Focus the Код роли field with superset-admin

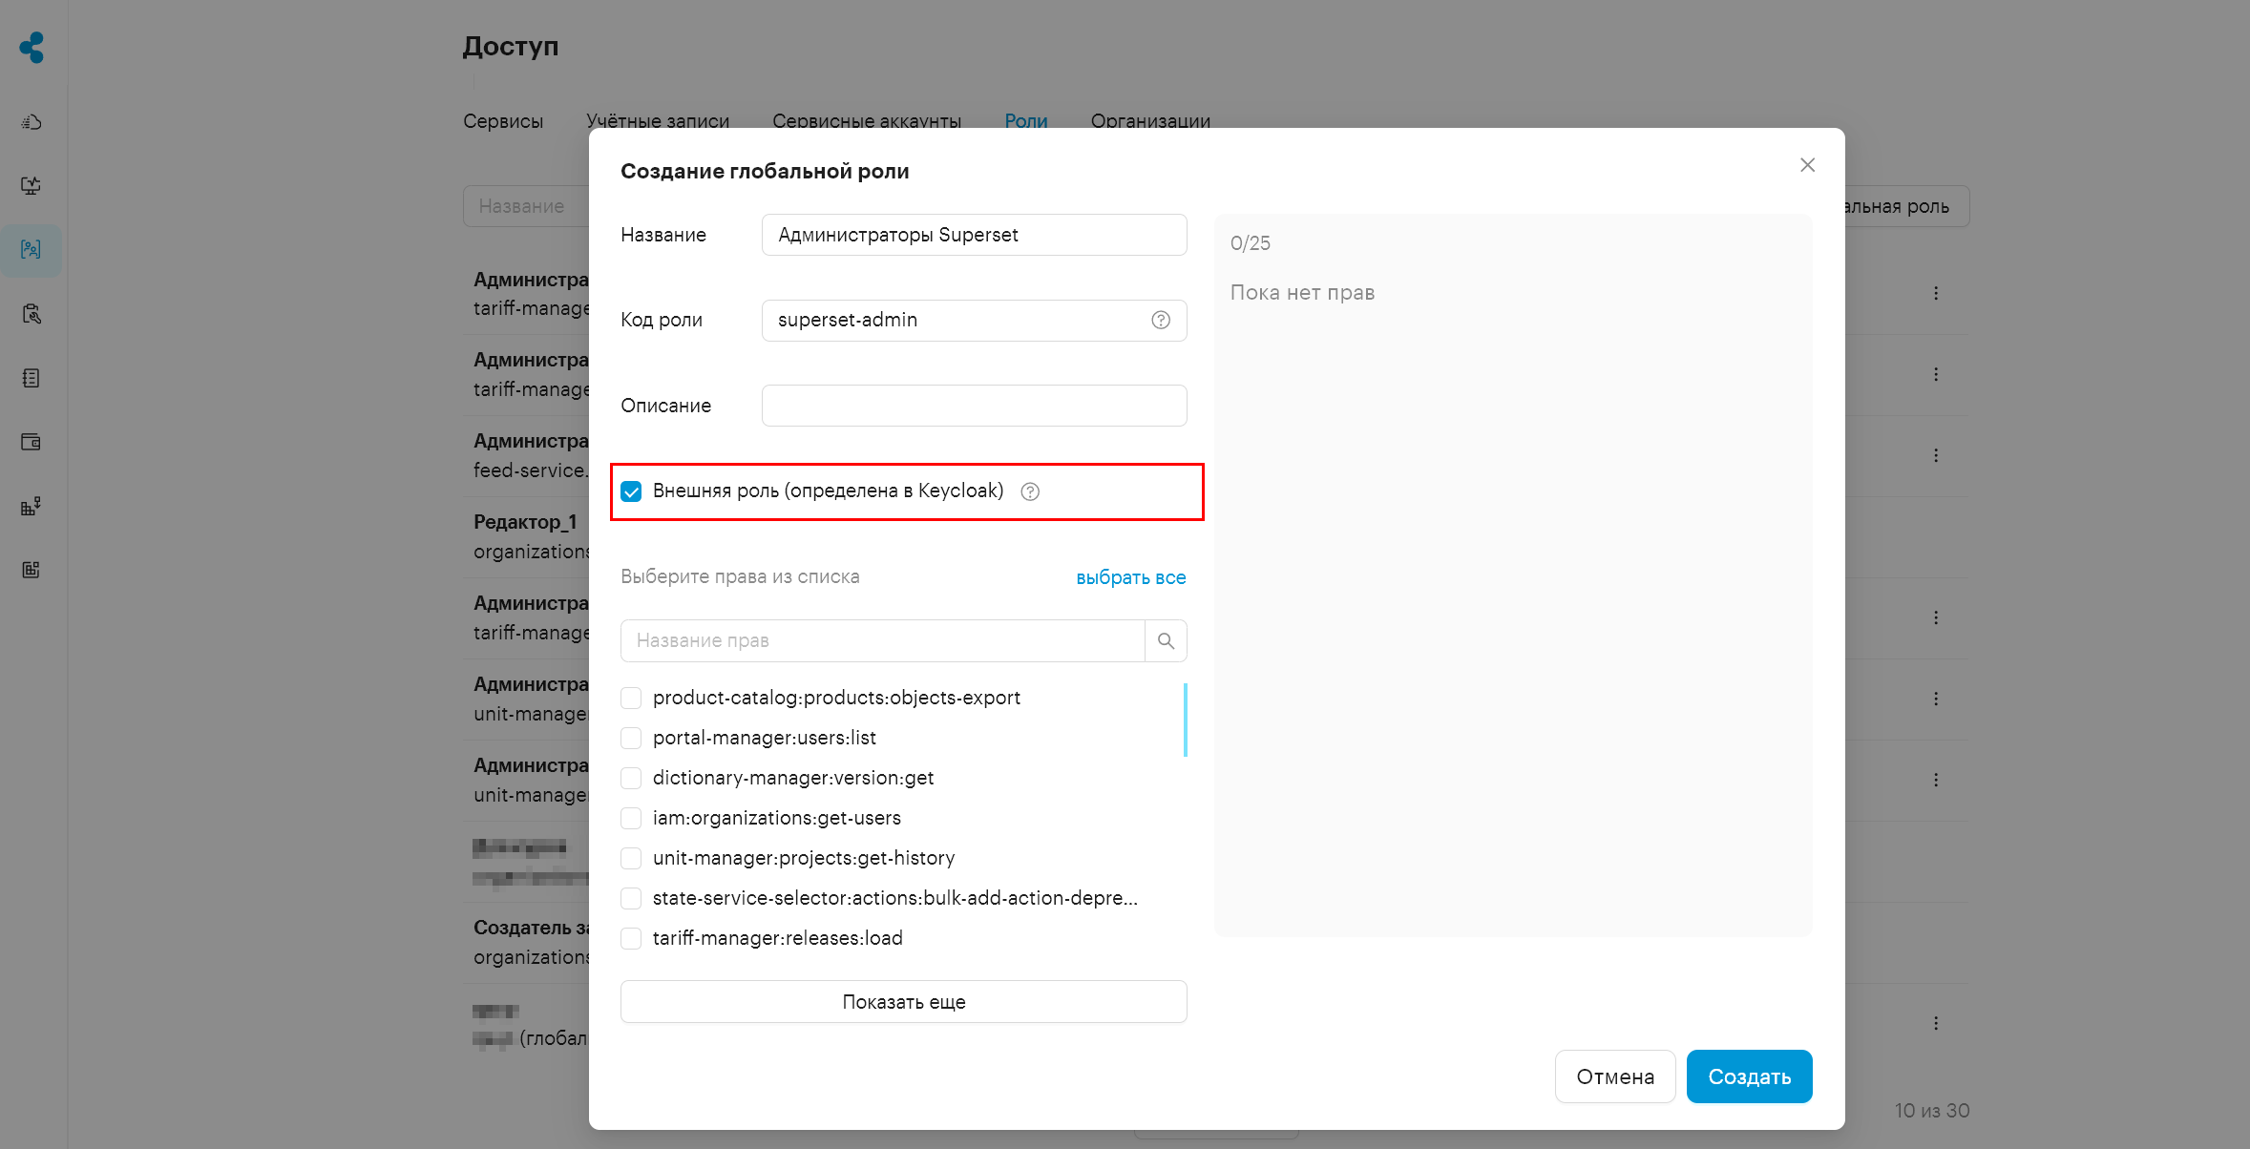point(974,321)
